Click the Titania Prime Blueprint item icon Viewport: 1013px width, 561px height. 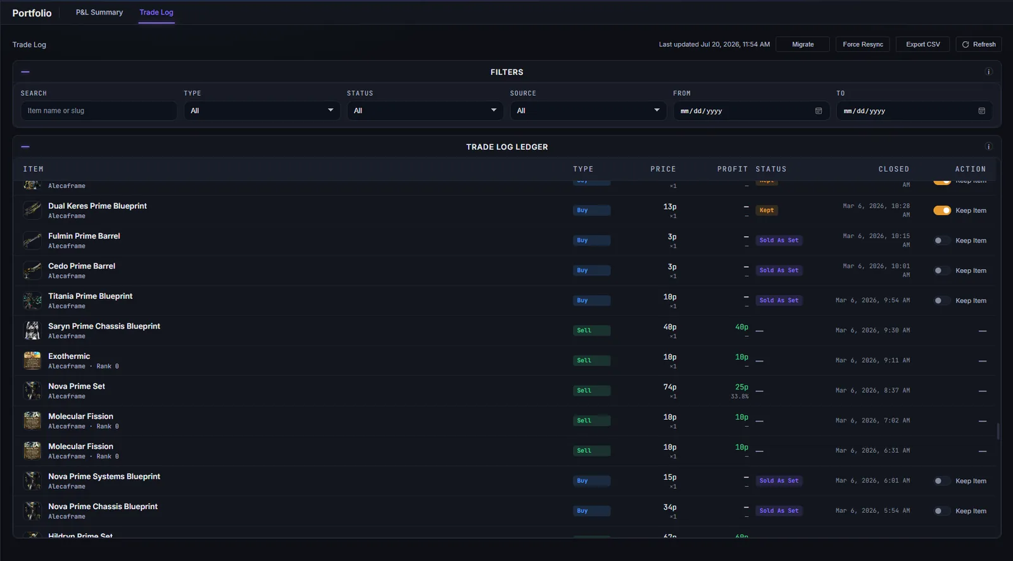tap(32, 300)
